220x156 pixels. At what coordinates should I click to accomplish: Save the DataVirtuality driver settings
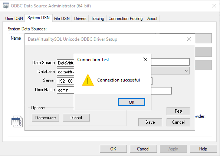tap(150, 122)
